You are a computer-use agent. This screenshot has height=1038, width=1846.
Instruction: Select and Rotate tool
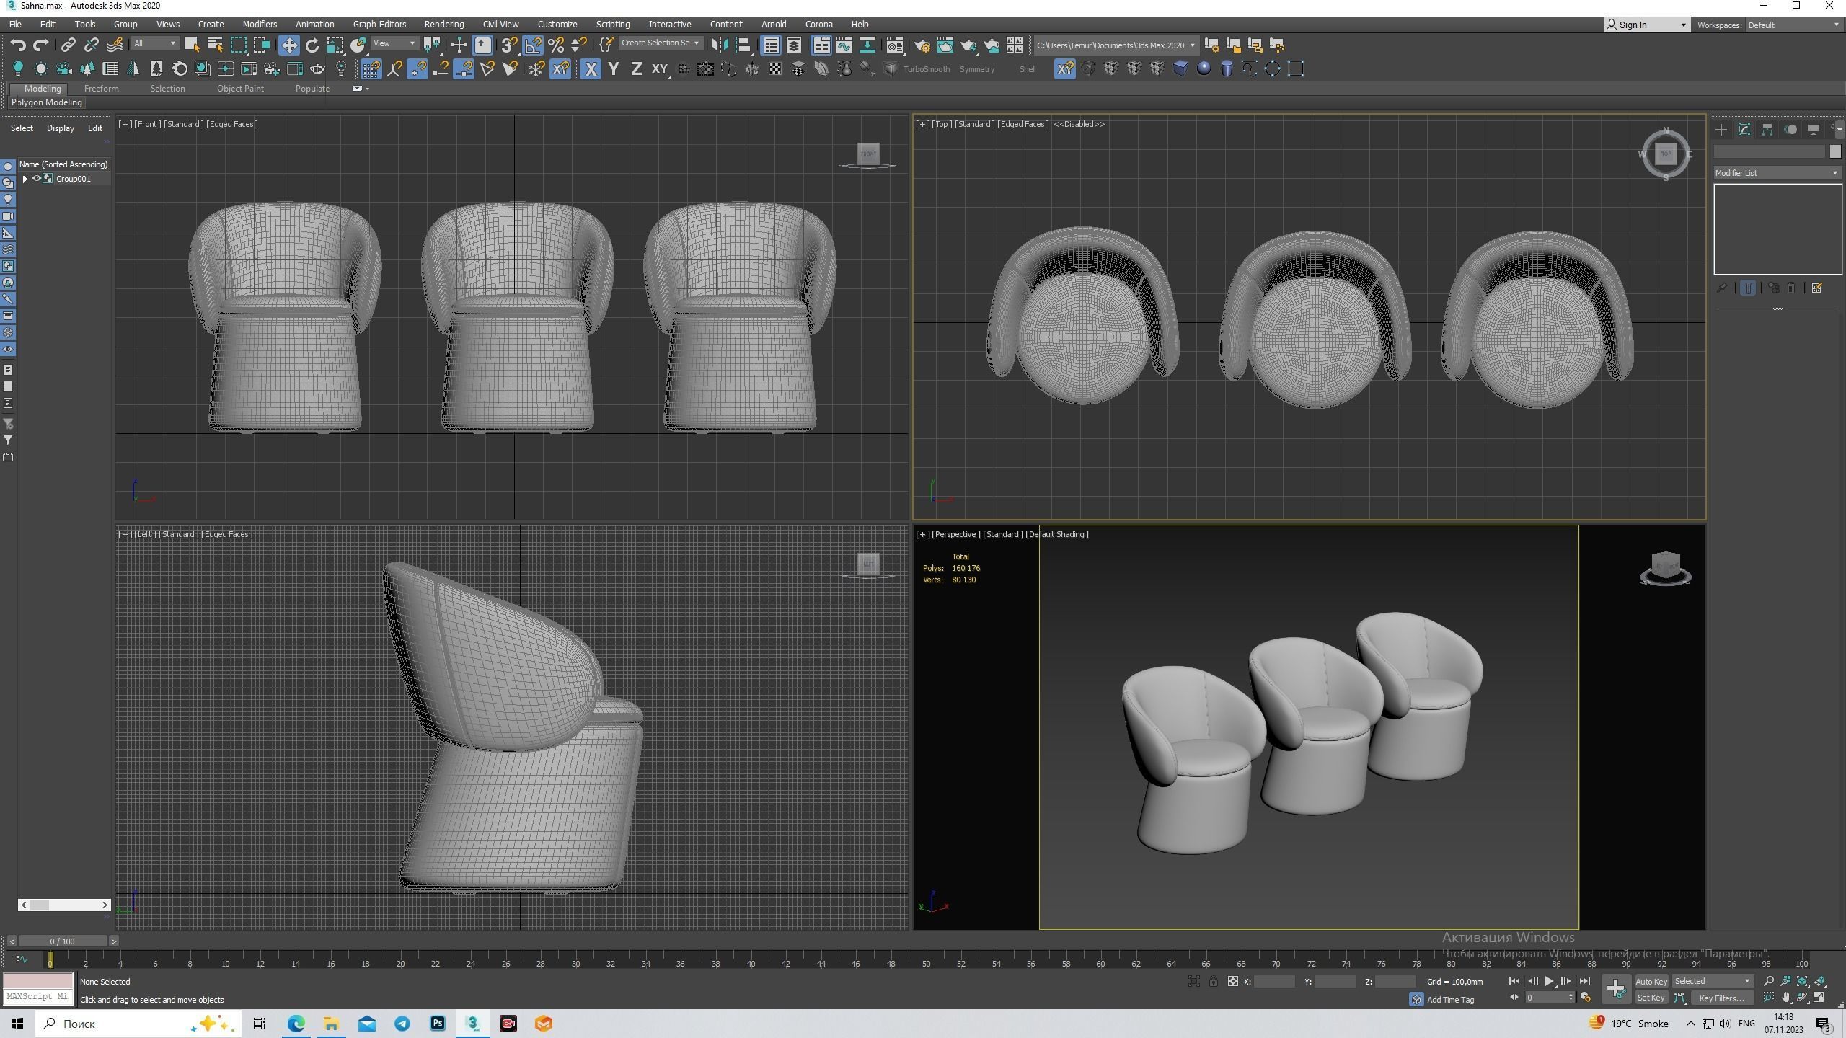click(x=313, y=45)
